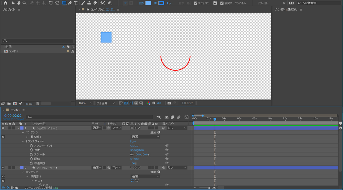343x190 pixels.
Task: Select the Pen tool in the toolbar
Action: tap(70, 3)
